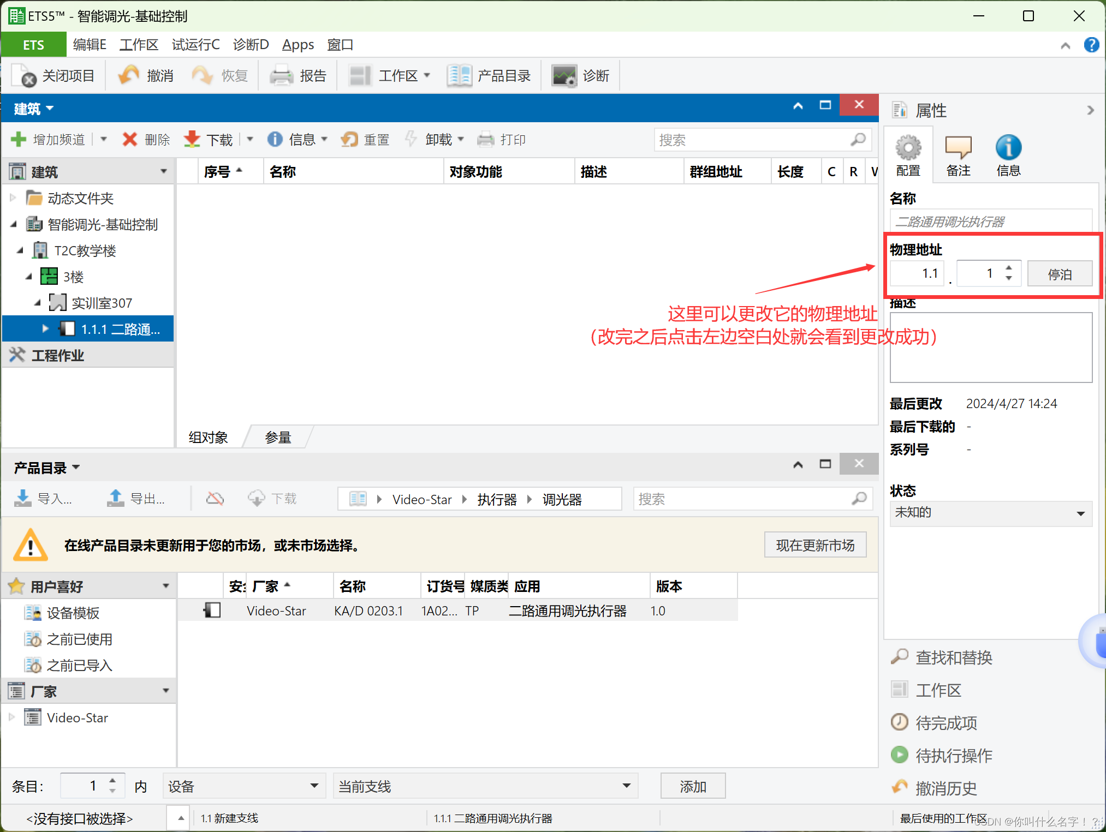Image resolution: width=1106 pixels, height=832 pixels.
Task: Open the Catalog (产品目录) toolbar icon
Action: [459, 75]
